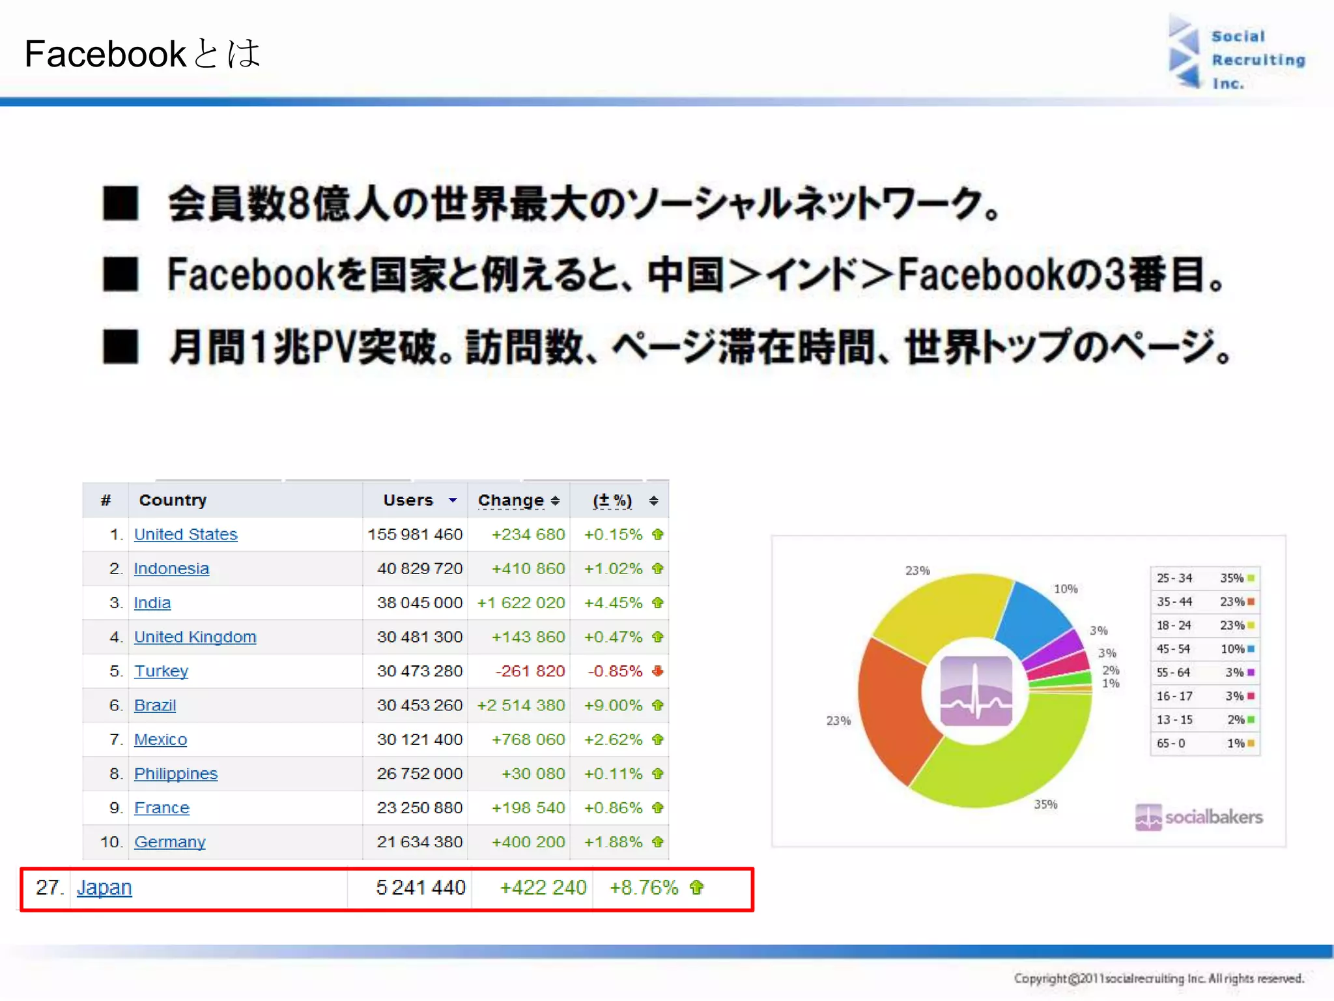Click green up arrow in Japan row

[697, 888]
